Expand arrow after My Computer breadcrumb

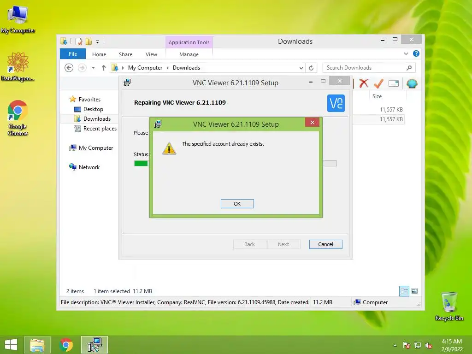point(168,68)
